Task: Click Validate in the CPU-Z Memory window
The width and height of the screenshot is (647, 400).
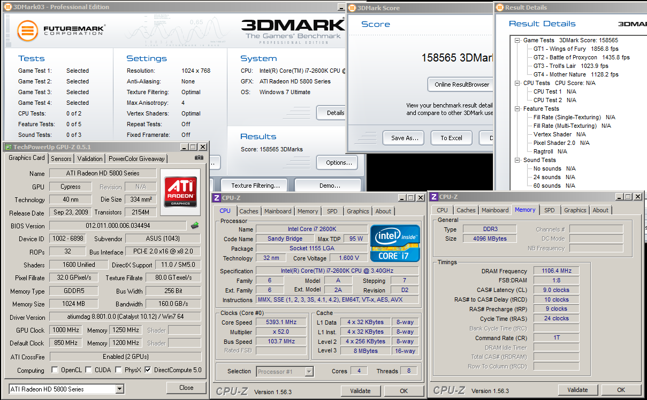Action: [x=577, y=390]
